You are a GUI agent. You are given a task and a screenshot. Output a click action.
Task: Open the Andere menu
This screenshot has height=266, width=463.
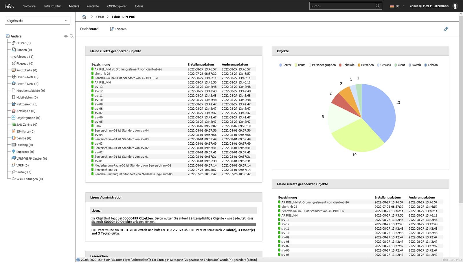tap(74, 6)
